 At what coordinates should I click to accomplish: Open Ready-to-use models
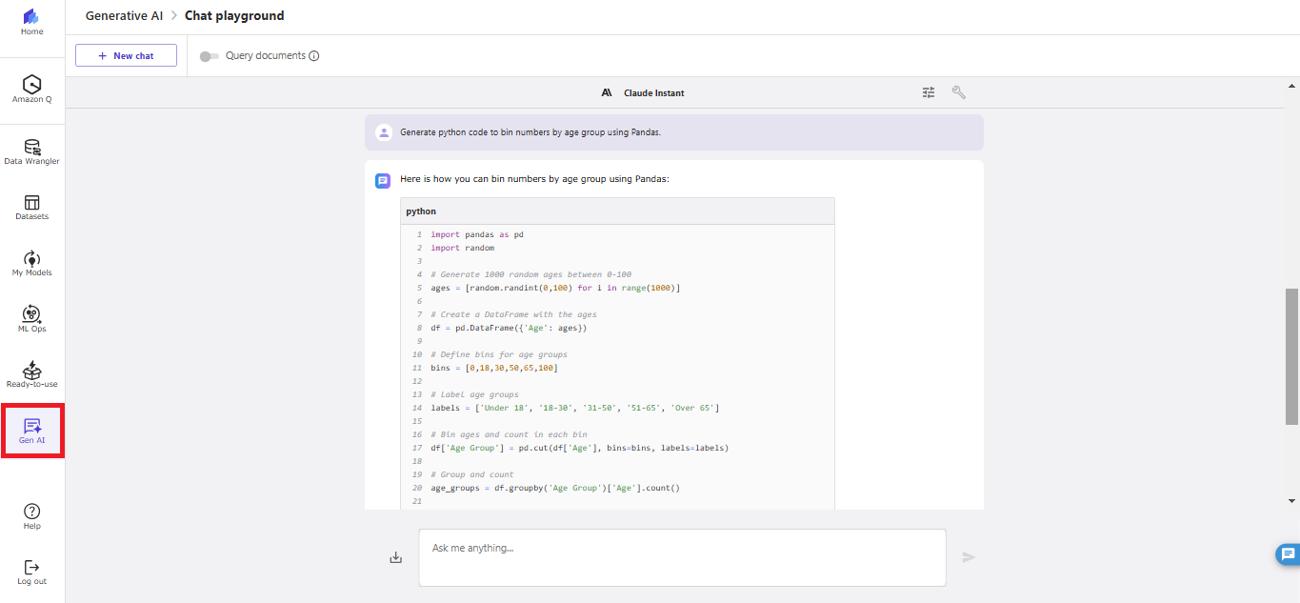(x=32, y=375)
